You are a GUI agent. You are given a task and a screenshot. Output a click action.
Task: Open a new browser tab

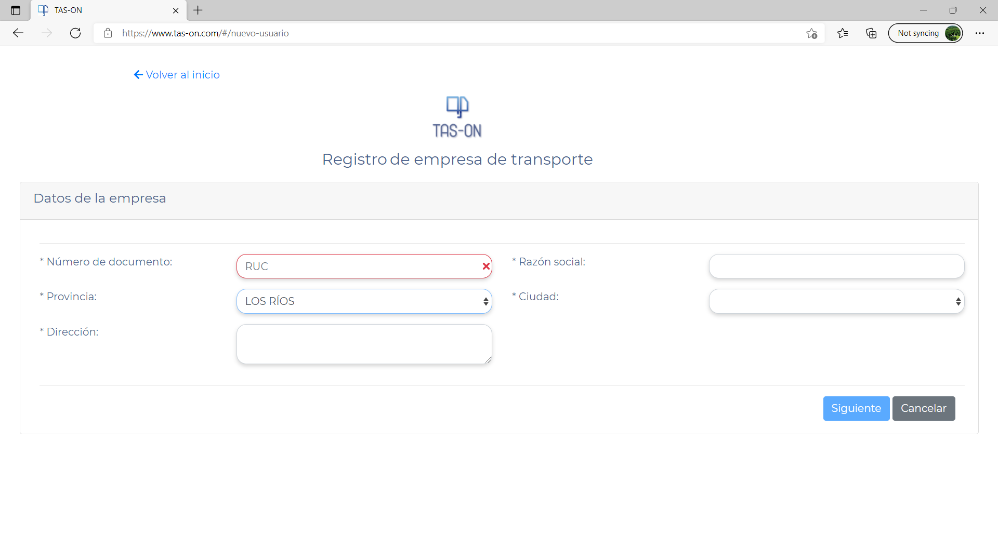click(198, 10)
